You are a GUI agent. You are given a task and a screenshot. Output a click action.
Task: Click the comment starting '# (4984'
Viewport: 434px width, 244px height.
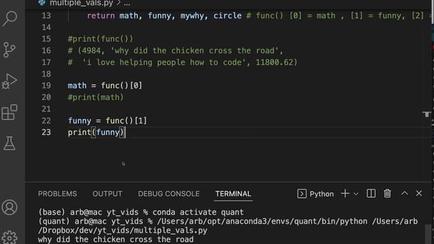[x=176, y=51]
